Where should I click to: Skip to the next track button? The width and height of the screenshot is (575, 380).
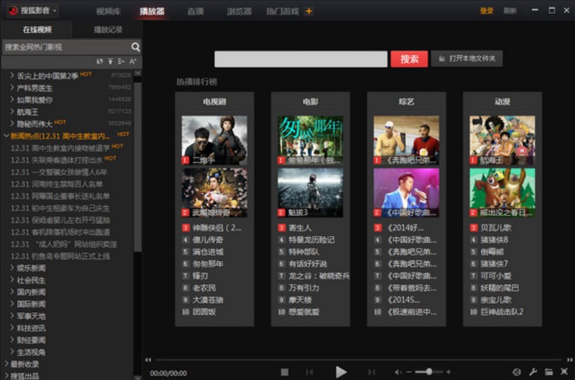pyautogui.click(x=371, y=372)
